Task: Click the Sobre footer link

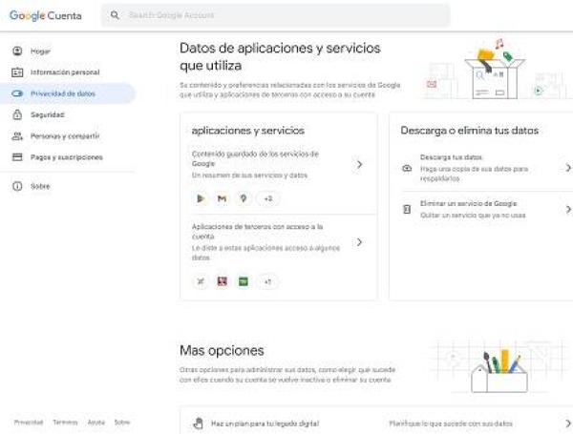Action: point(122,423)
